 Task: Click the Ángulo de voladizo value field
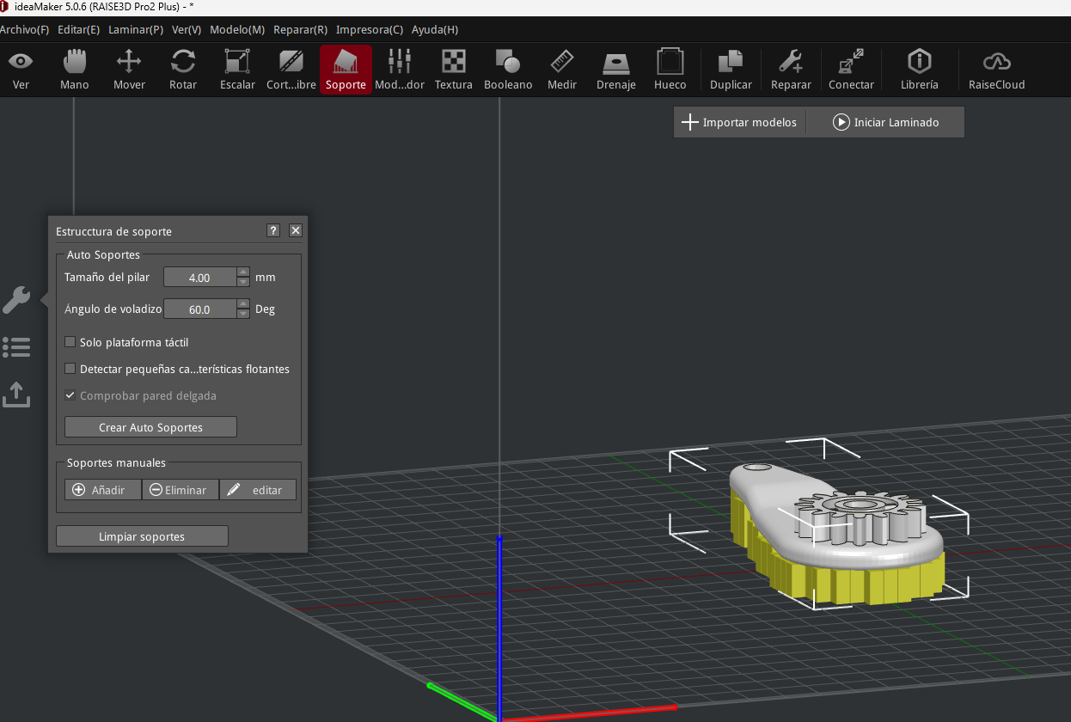(199, 309)
